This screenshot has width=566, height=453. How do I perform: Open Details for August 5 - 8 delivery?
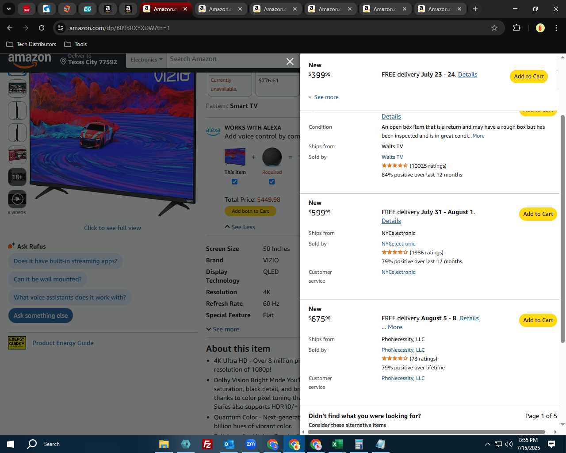[x=469, y=318]
